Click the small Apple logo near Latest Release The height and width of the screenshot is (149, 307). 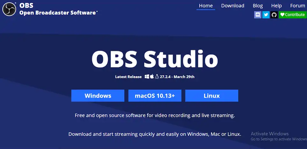[152, 77]
